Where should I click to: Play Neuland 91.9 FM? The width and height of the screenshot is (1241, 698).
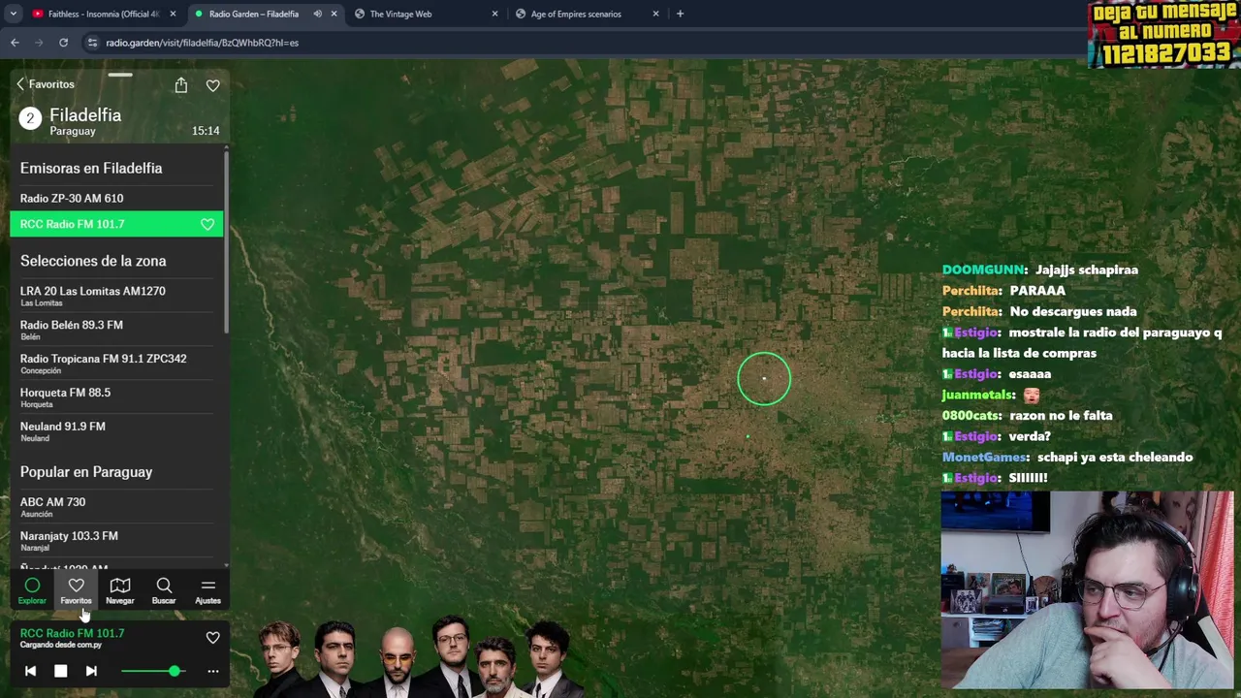[x=116, y=431]
